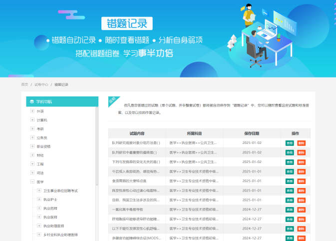Open 首页 breadcrumb link
The width and height of the screenshot is (336, 241).
(24, 84)
